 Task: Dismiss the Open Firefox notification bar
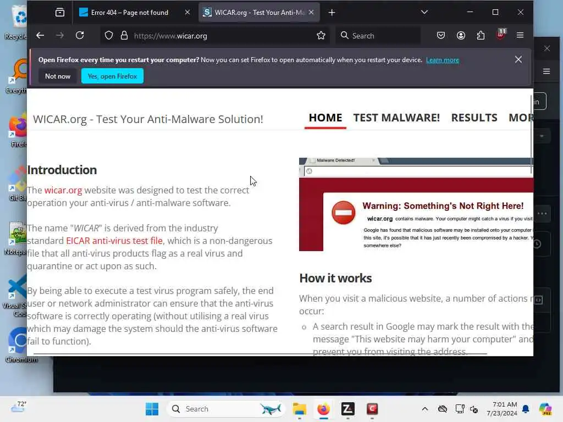518,59
